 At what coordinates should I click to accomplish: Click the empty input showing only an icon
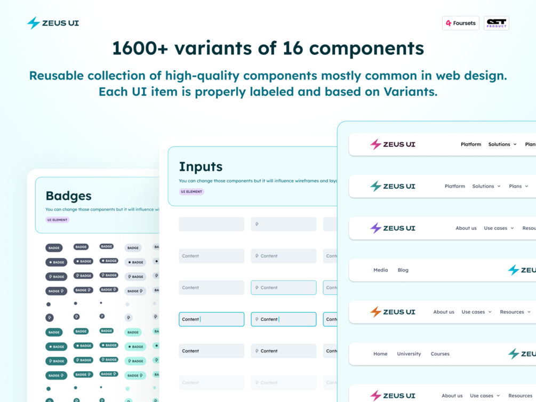pyautogui.click(x=283, y=224)
